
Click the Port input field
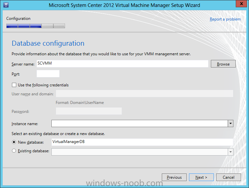pyautogui.click(x=48, y=74)
